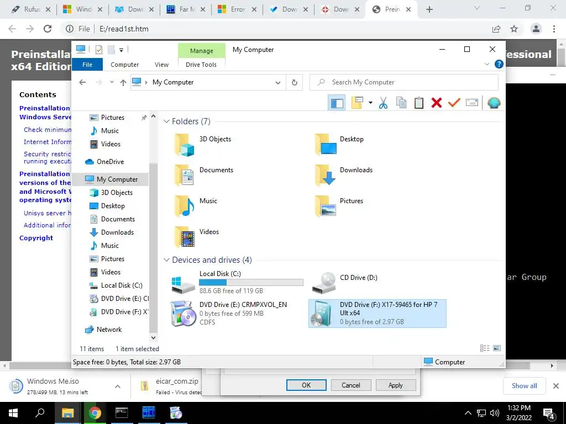566x424 pixels.
Task: Click the globe shell icon in toolbar
Action: (x=494, y=103)
